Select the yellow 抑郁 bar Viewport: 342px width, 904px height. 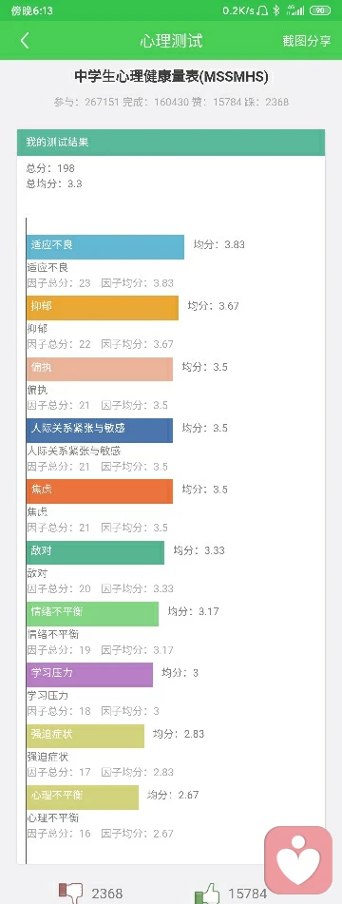tap(103, 308)
